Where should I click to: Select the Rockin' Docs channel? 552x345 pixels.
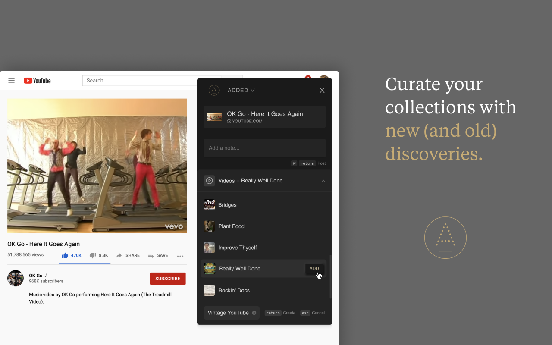(264, 290)
